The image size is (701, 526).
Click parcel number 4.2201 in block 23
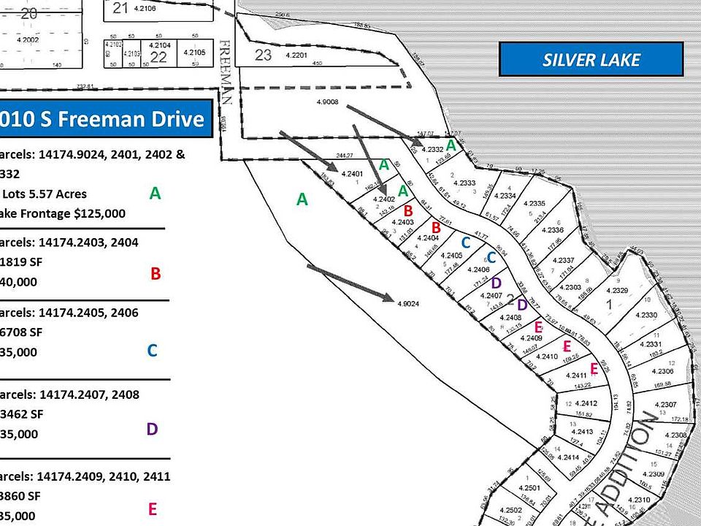[x=296, y=55]
